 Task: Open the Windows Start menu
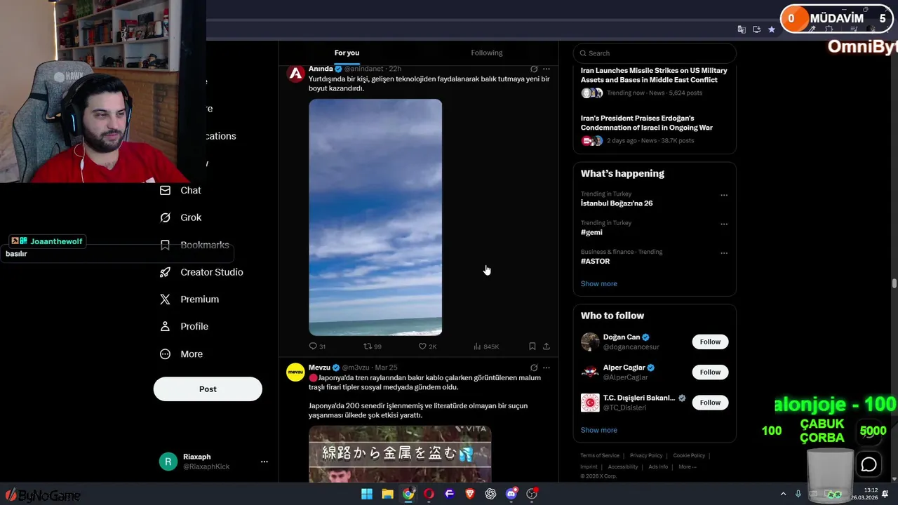click(367, 494)
